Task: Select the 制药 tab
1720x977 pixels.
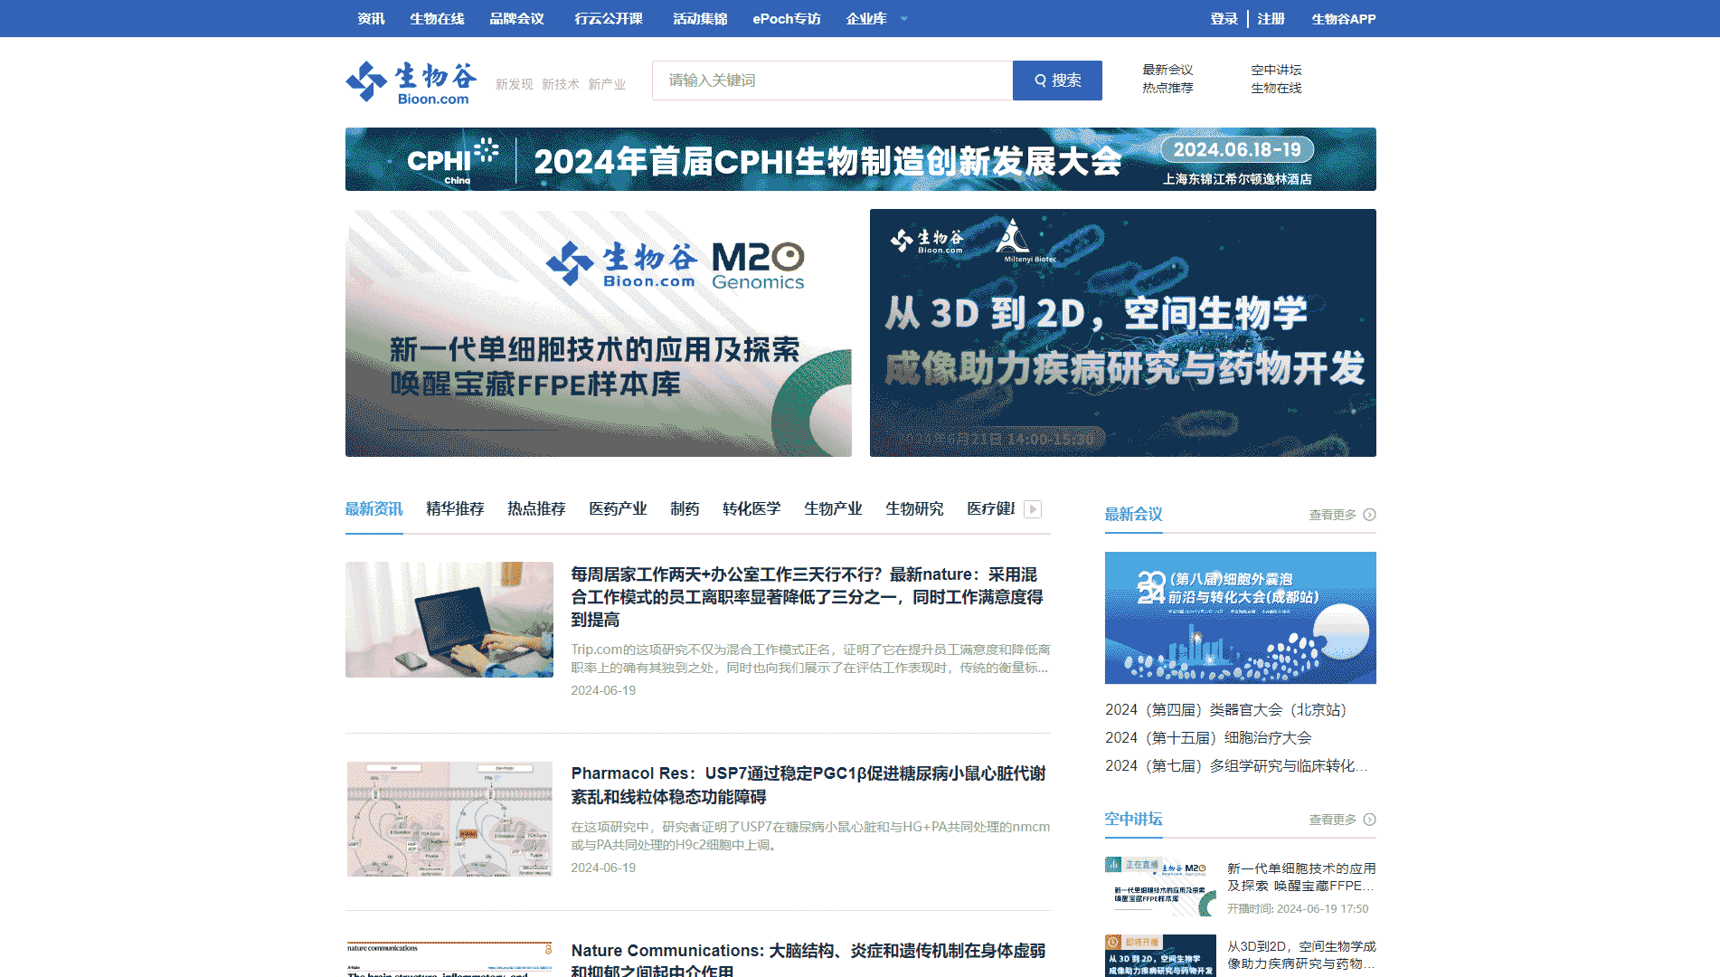Action: [685, 508]
